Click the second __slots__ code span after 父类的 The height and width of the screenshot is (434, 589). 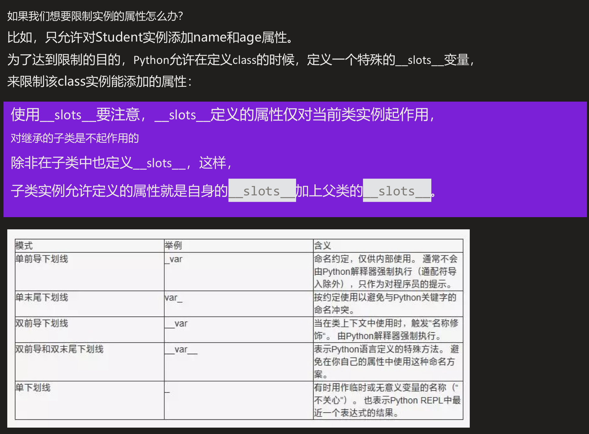point(397,191)
